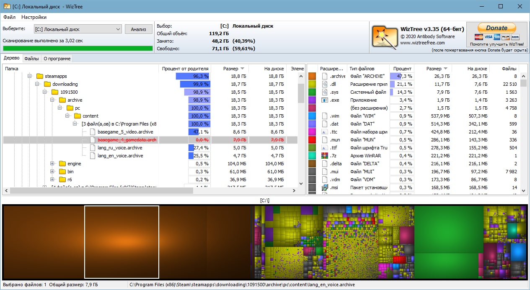Open the Файл menu
530x290 pixels.
coord(9,17)
